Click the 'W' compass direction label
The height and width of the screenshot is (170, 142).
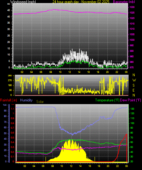pos(134,80)
